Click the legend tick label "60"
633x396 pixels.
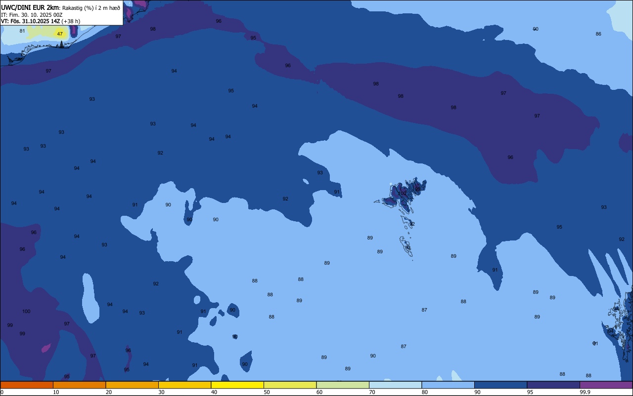click(319, 392)
